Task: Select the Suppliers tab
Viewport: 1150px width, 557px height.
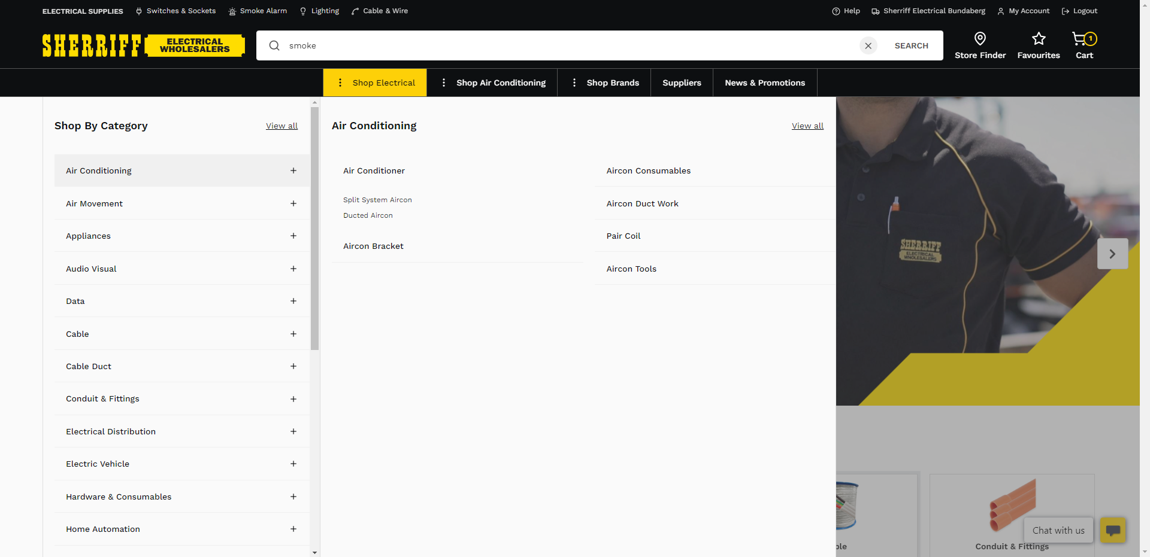Action: pyautogui.click(x=682, y=83)
